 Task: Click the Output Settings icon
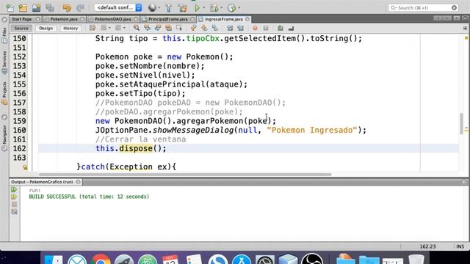[14, 212]
